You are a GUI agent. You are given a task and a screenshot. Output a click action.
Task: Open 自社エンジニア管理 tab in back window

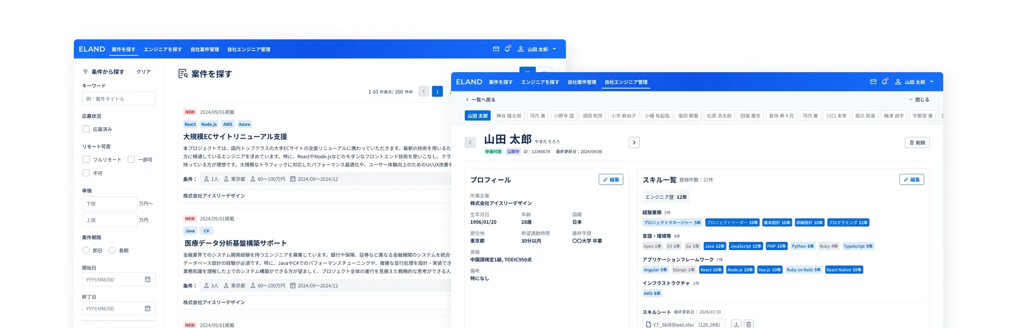[x=249, y=49]
